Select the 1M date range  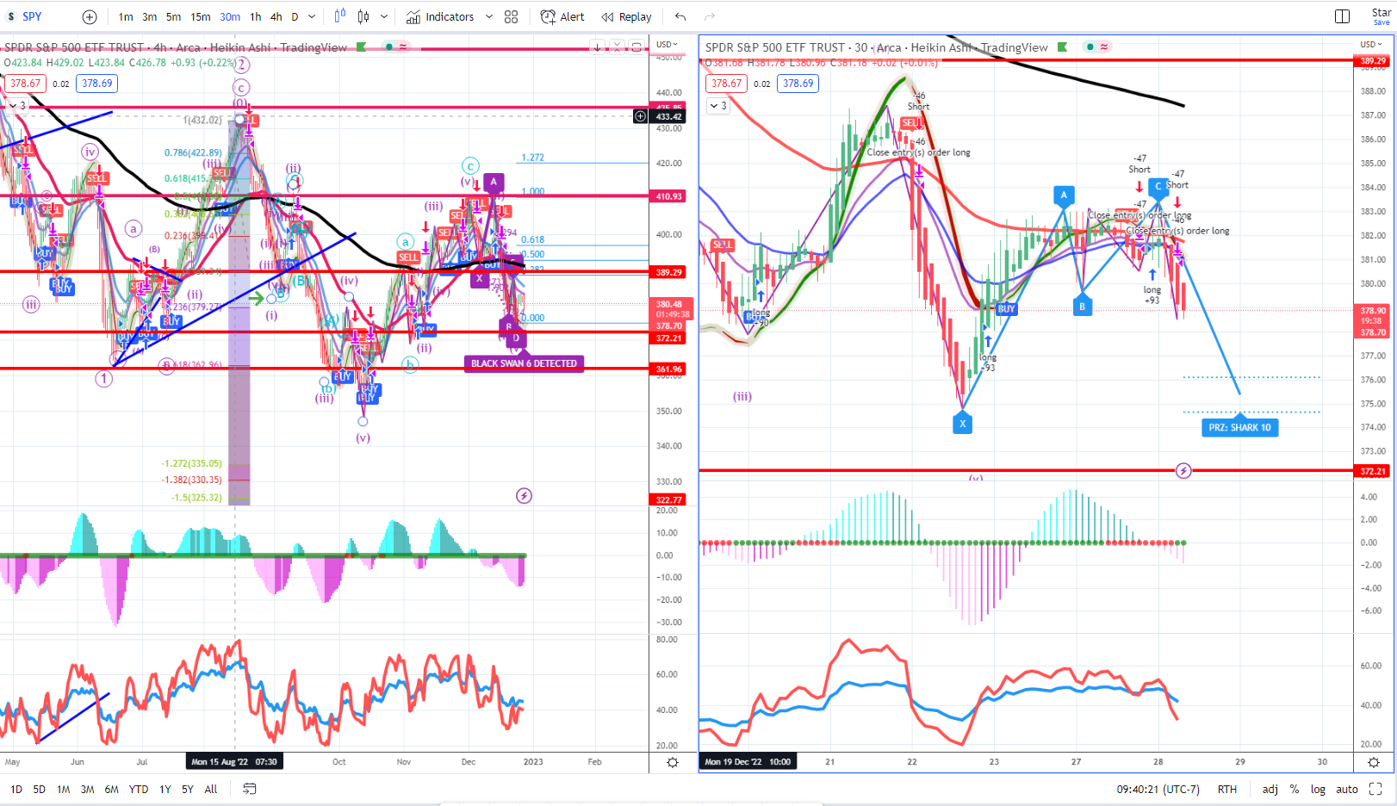pyautogui.click(x=64, y=789)
